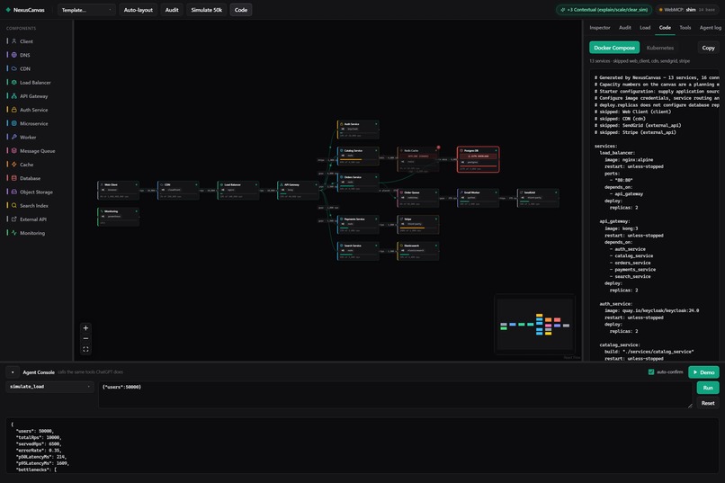Click the Elasticsearch node icon
Screen dimensions: 725x483
coord(401,246)
